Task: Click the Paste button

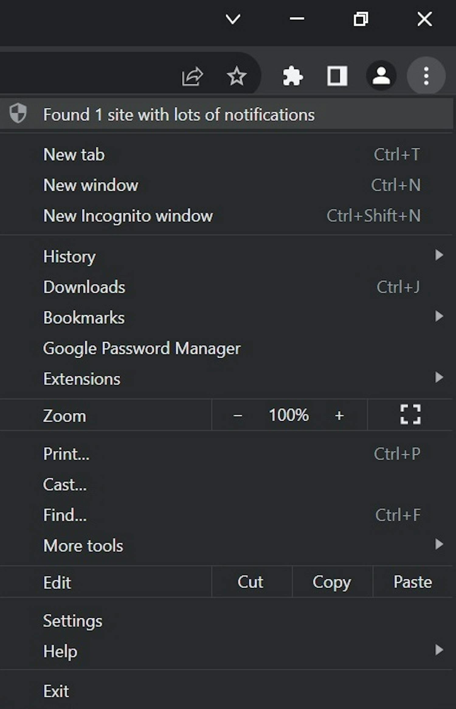Action: pos(413,582)
